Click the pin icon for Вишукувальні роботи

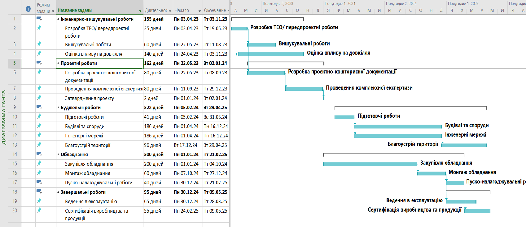(39, 44)
